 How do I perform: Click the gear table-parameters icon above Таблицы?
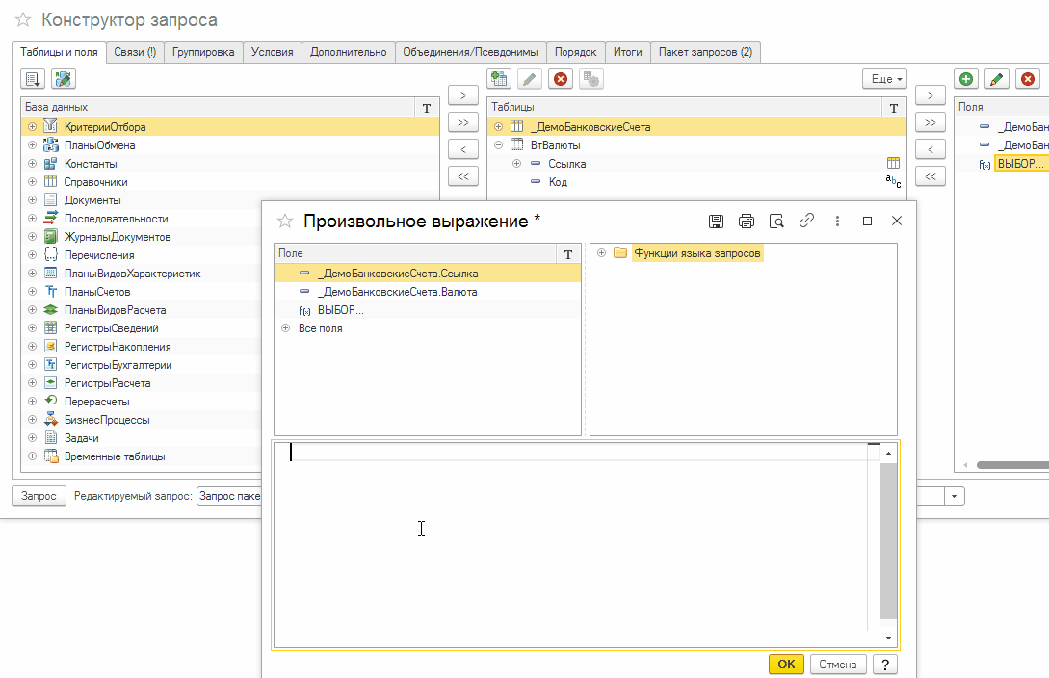pyautogui.click(x=591, y=79)
